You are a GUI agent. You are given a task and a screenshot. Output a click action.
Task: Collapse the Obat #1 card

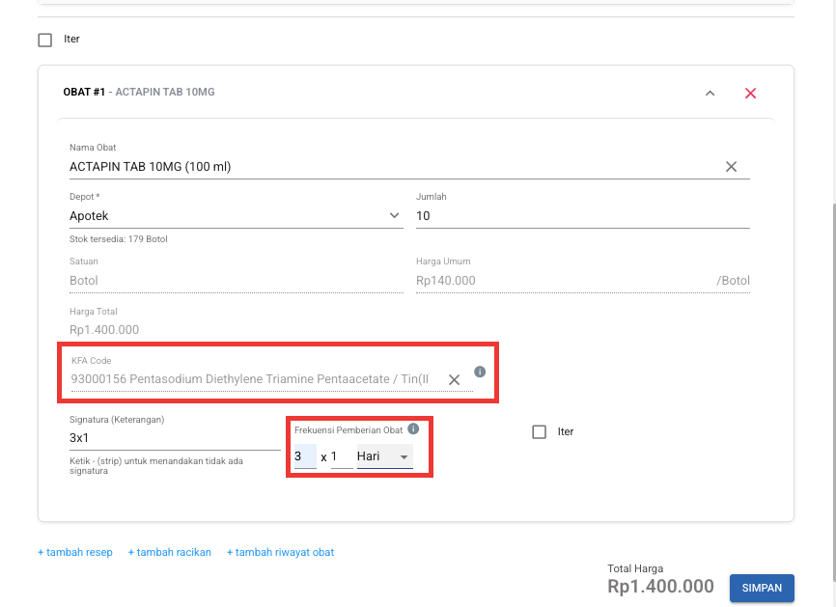(710, 94)
